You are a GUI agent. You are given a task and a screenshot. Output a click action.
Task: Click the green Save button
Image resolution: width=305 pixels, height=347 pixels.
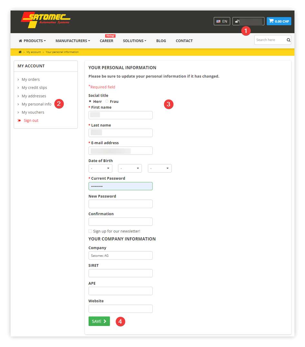tap(99, 321)
